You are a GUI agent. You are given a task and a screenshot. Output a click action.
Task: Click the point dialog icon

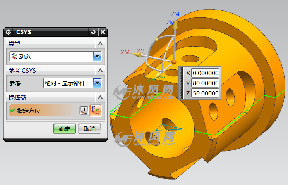coord(84,111)
